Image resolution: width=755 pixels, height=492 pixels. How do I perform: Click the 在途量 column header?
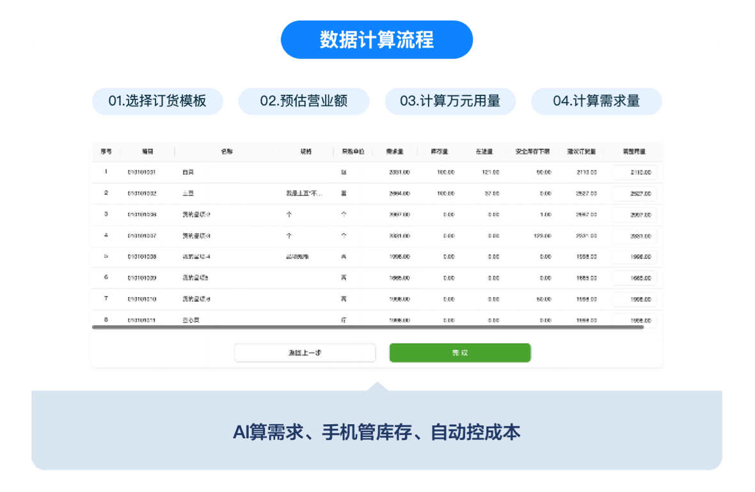484,151
